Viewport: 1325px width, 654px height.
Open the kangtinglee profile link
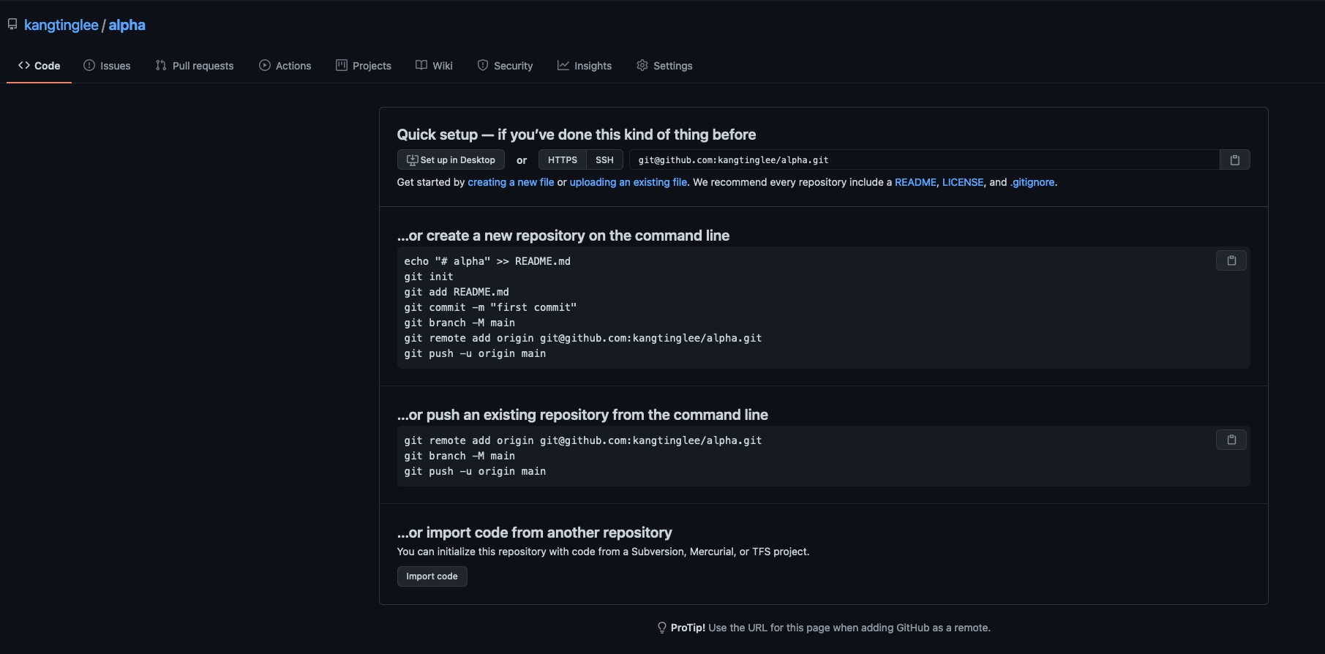click(61, 25)
